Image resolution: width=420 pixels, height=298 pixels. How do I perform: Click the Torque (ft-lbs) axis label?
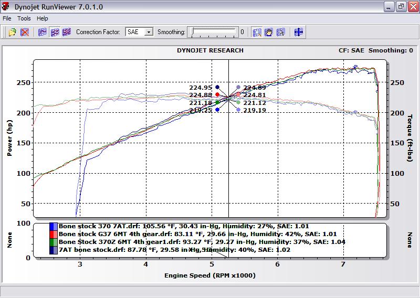coord(410,138)
